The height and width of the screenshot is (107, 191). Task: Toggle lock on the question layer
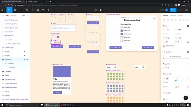pos(25,59)
